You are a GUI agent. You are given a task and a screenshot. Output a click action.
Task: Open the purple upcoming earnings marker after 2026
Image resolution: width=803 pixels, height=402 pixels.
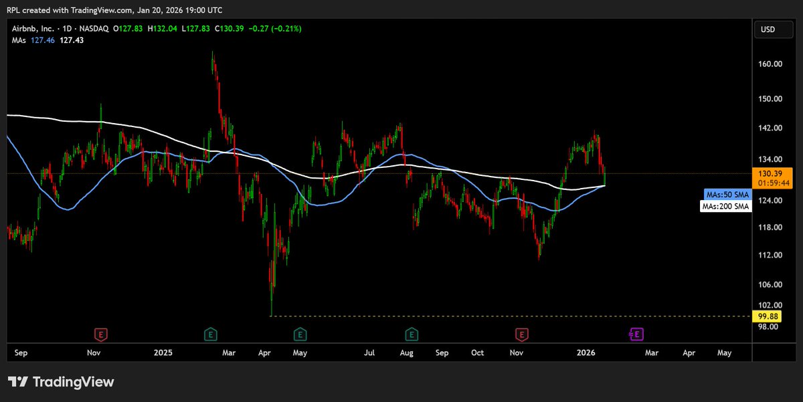click(x=636, y=333)
